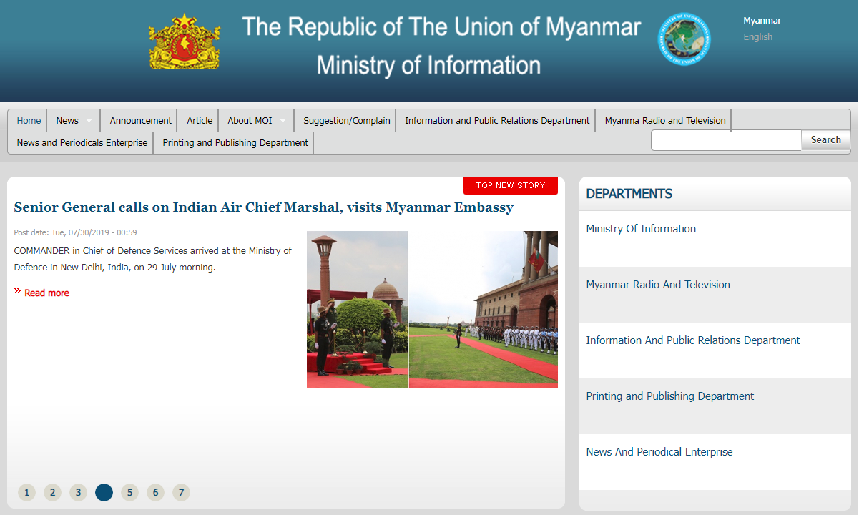
Task: Open News and Periodicals Enterprise menu
Action: [82, 143]
